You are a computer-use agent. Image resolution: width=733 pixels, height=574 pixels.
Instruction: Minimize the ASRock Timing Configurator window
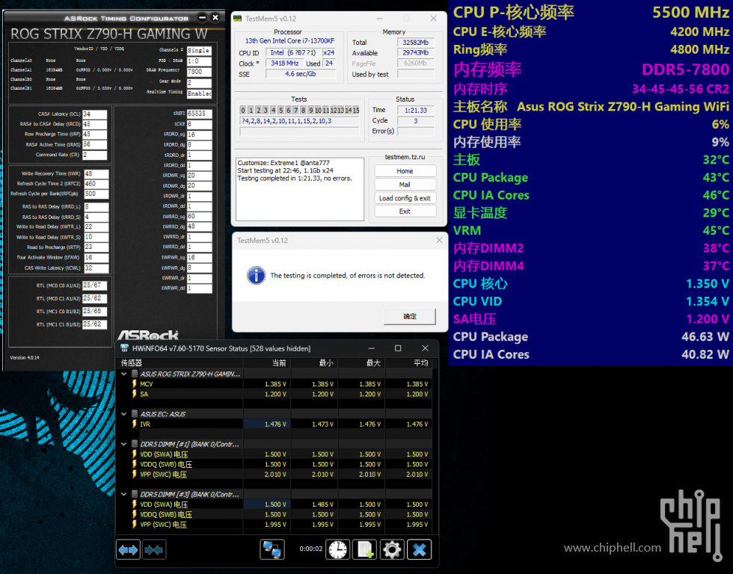point(202,18)
